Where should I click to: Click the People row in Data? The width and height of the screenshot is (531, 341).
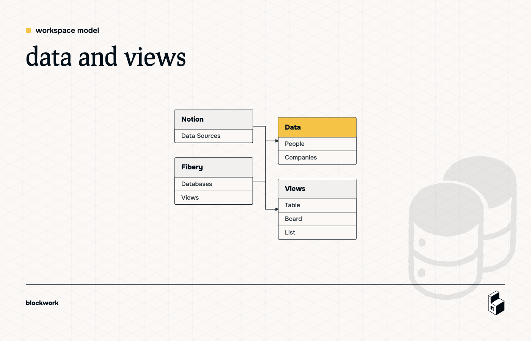(317, 144)
